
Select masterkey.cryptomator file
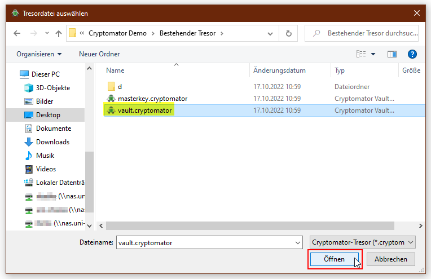pyautogui.click(x=152, y=99)
